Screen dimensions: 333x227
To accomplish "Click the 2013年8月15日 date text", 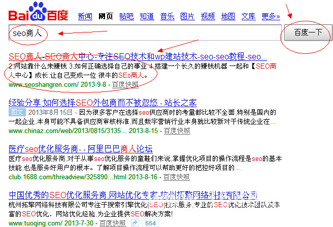I will (50, 112).
